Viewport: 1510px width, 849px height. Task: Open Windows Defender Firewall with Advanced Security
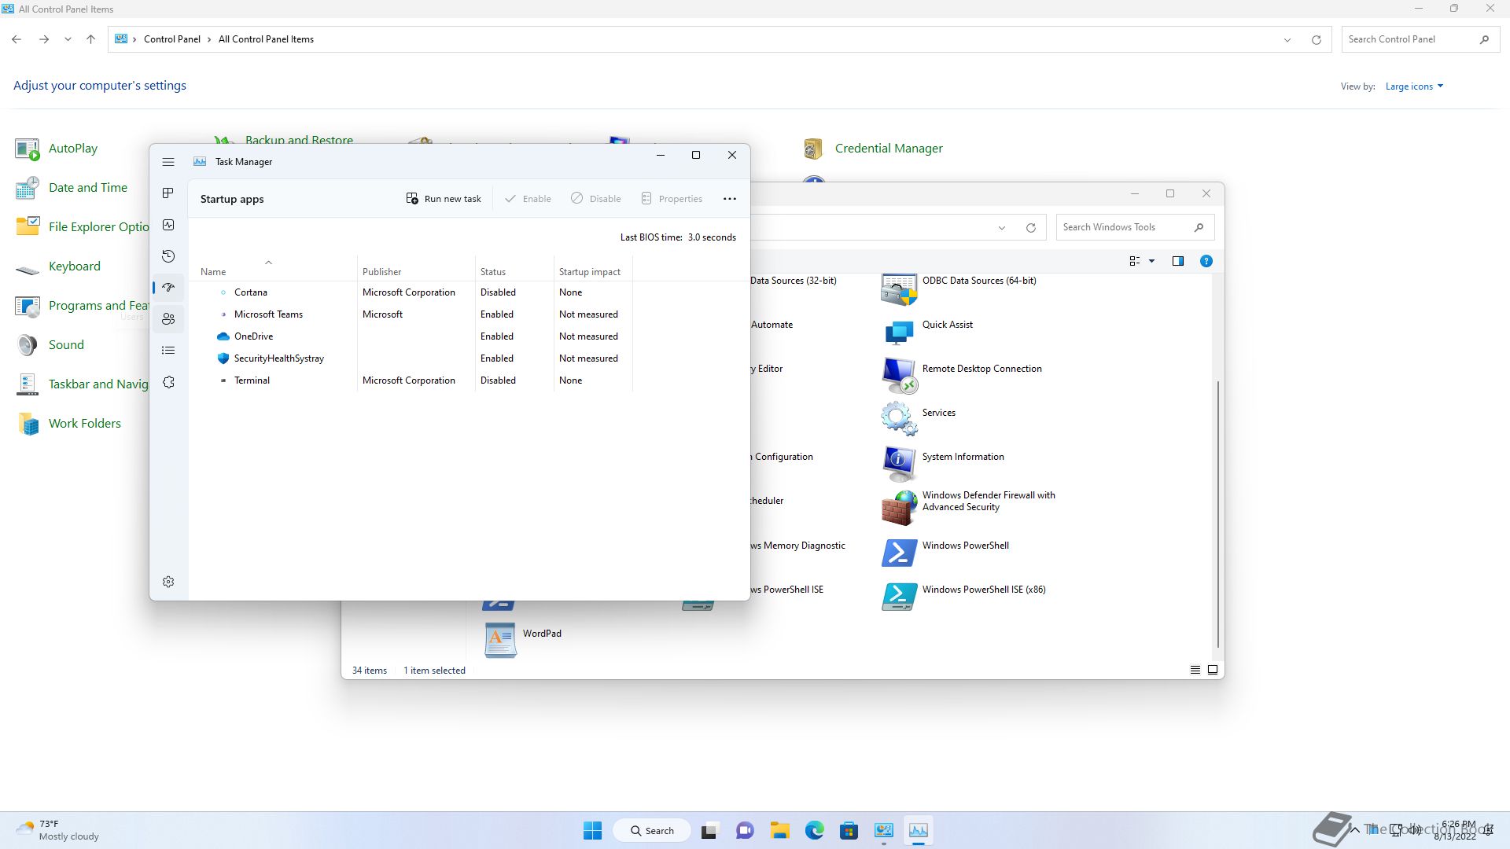click(968, 508)
